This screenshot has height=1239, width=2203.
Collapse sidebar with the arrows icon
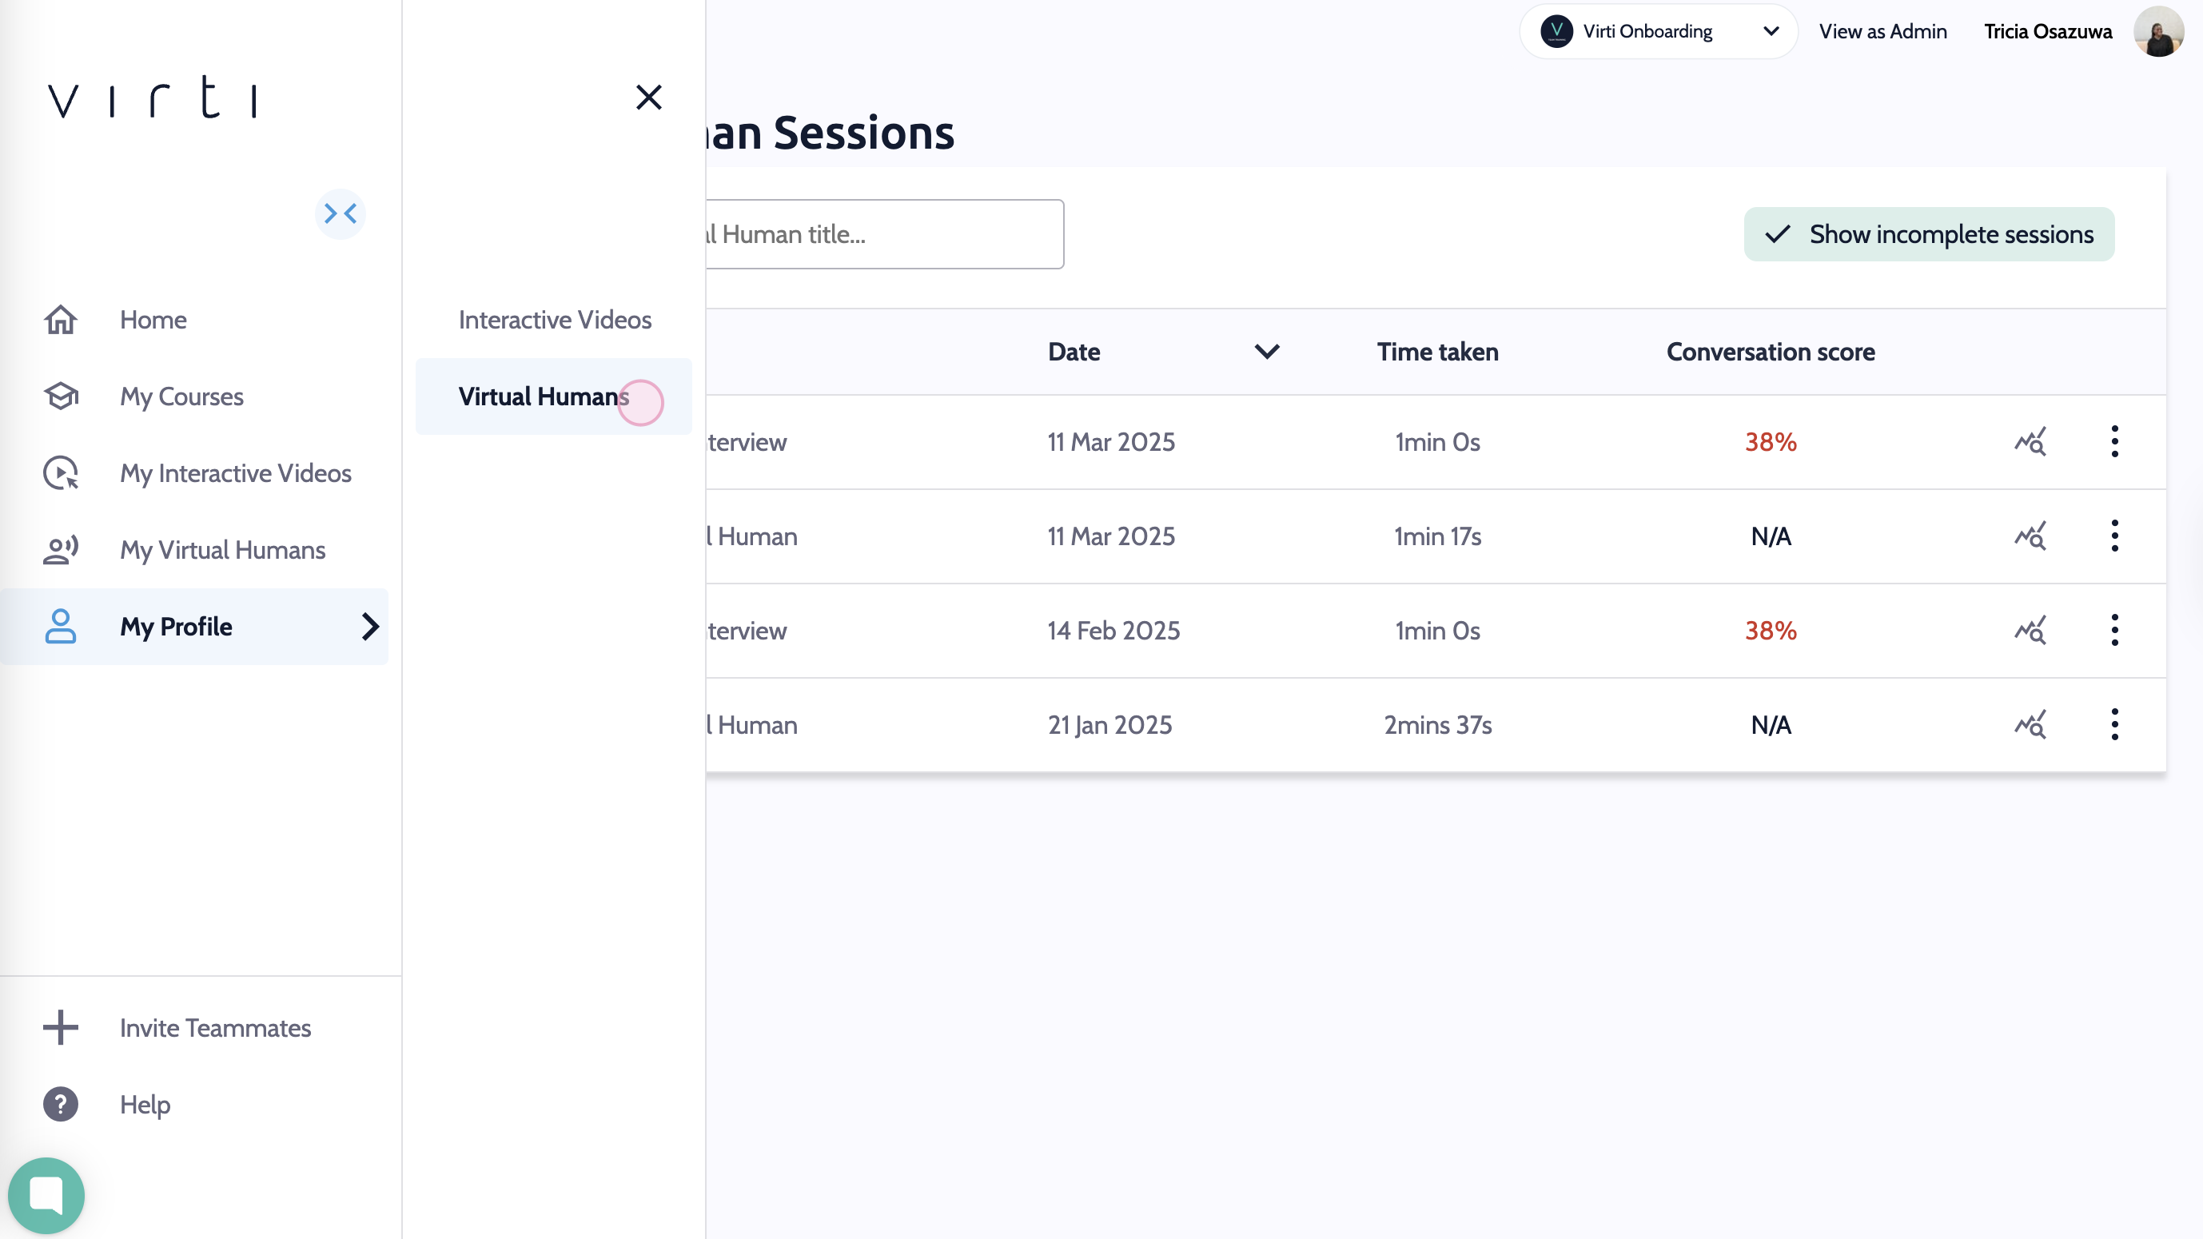(x=341, y=213)
